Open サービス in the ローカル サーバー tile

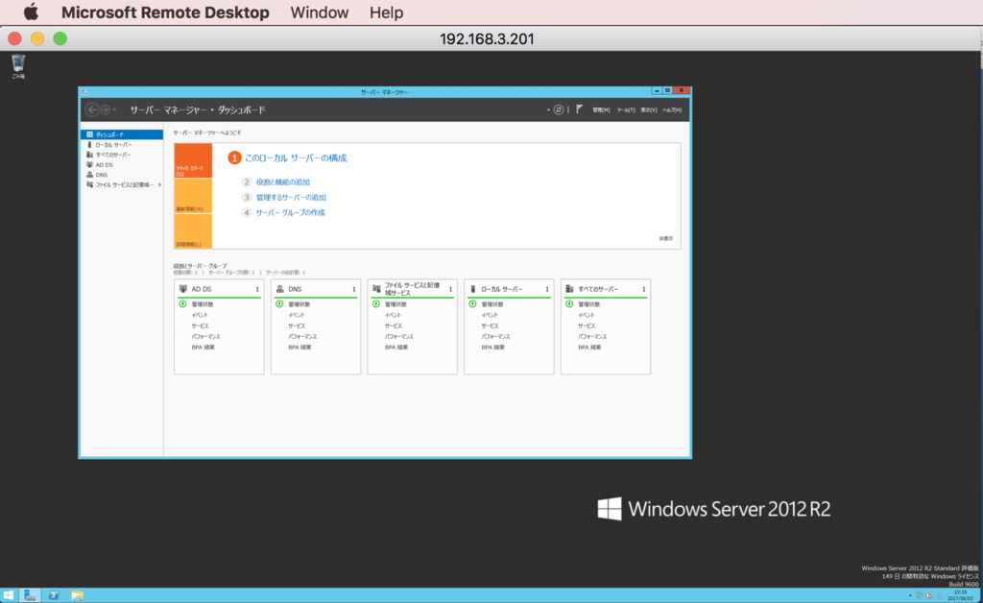(490, 326)
